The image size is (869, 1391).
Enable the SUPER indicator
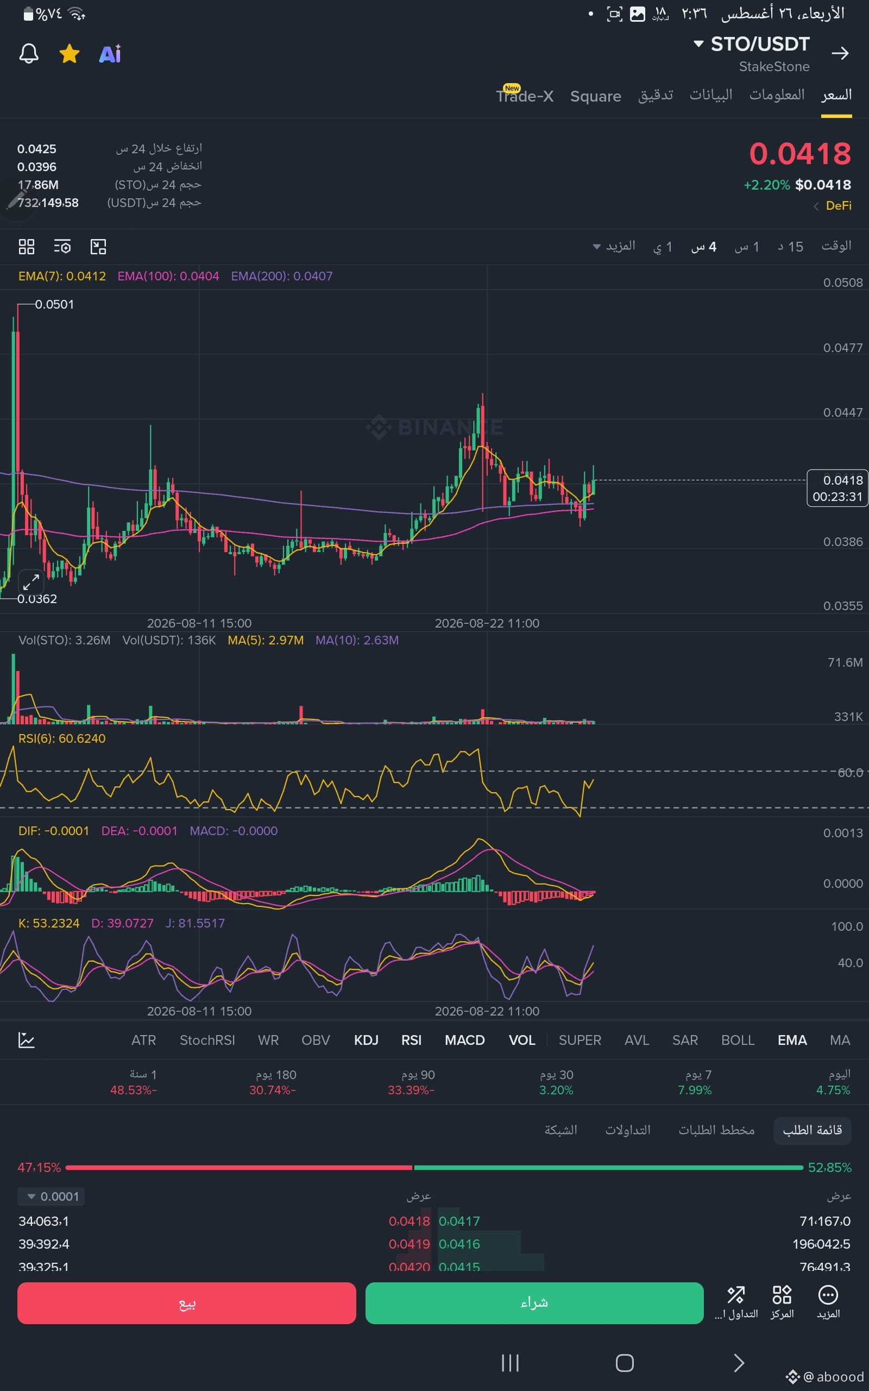pyautogui.click(x=580, y=1041)
